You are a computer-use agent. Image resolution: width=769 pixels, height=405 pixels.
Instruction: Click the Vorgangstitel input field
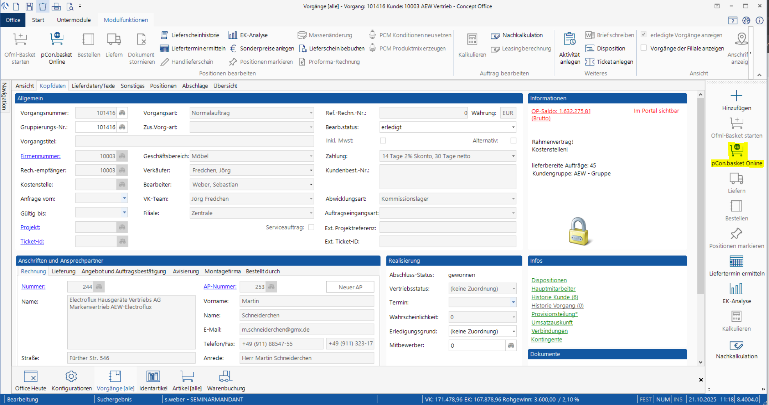[194, 142]
